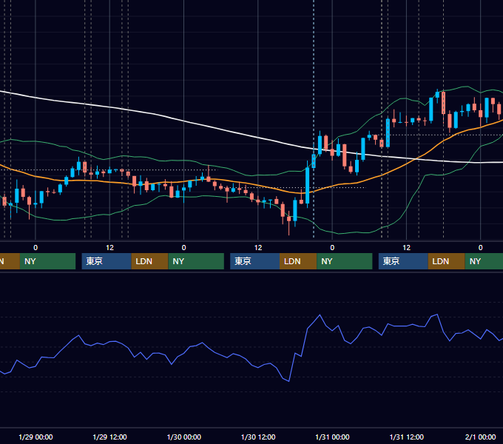Image resolution: width=503 pixels, height=444 pixels.
Task: Click the 1/31 12:00 date label
Action: point(406,437)
